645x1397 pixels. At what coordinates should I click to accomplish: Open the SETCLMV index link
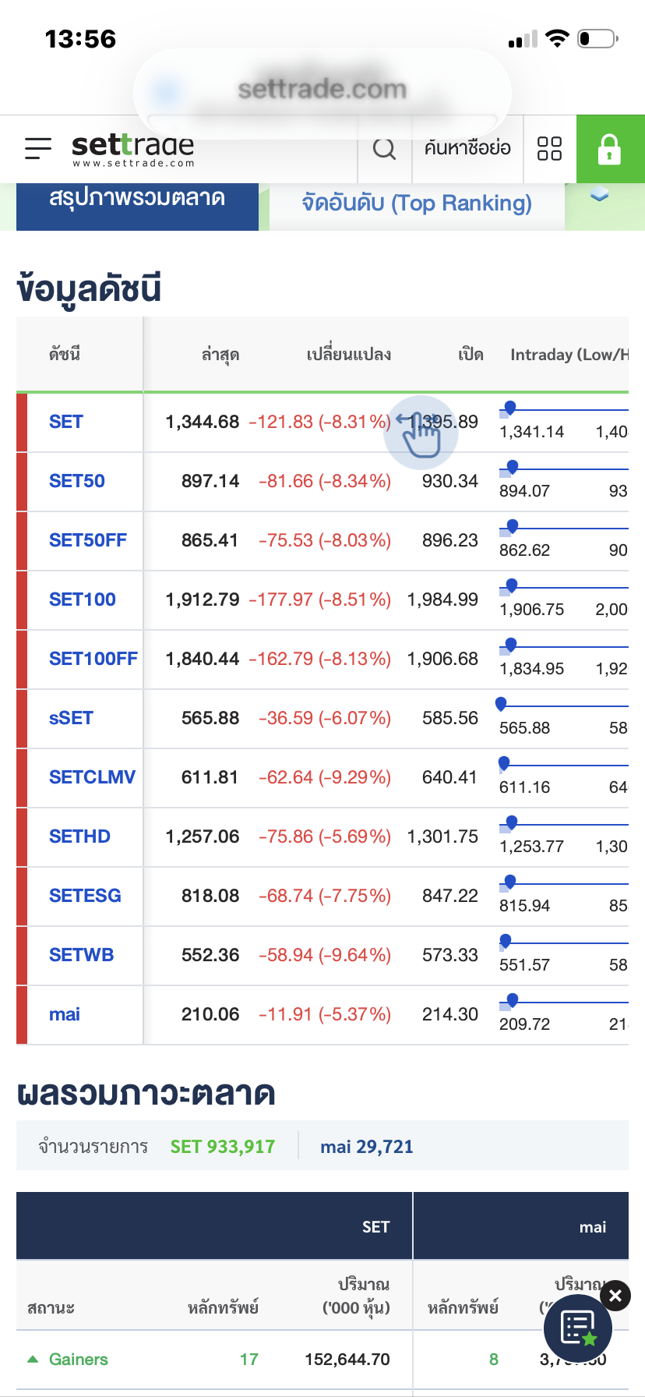(x=92, y=777)
